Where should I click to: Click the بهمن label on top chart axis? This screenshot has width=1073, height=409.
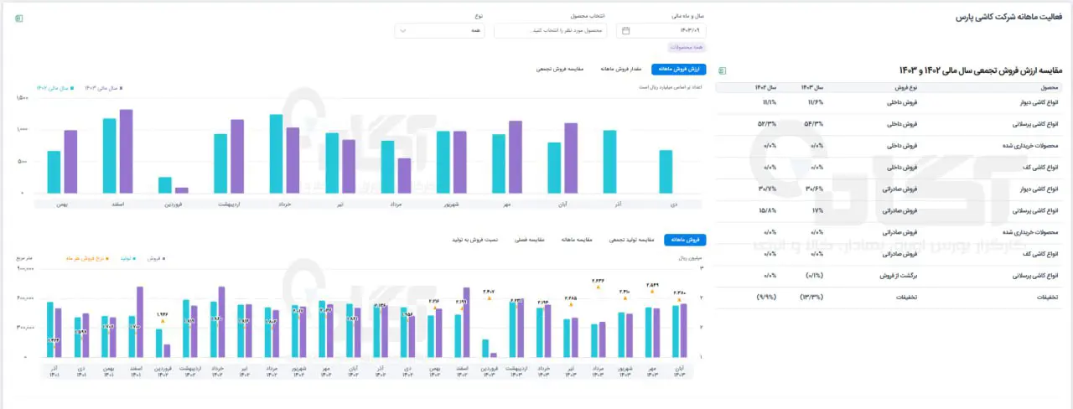pos(62,203)
